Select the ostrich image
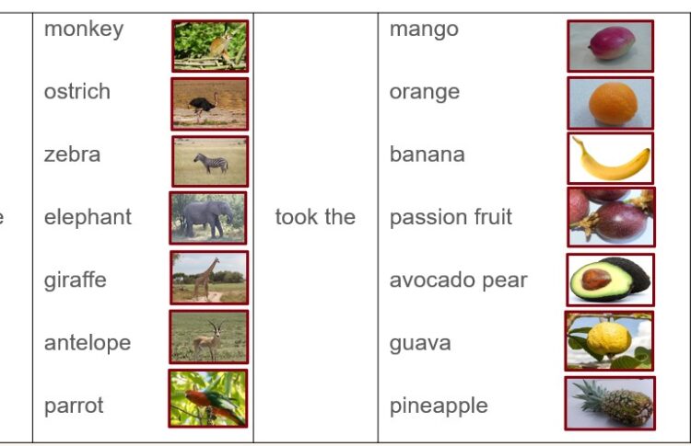 pos(210,104)
